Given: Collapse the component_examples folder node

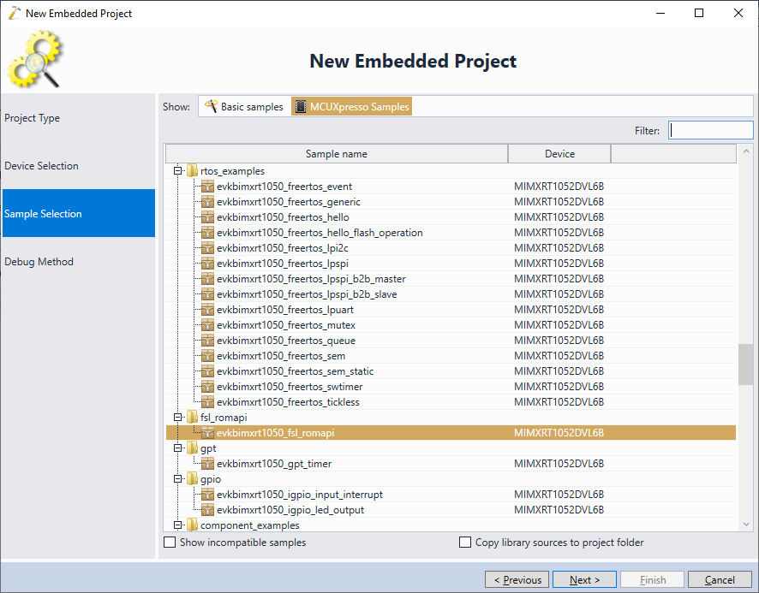Looking at the screenshot, I should [x=177, y=525].
